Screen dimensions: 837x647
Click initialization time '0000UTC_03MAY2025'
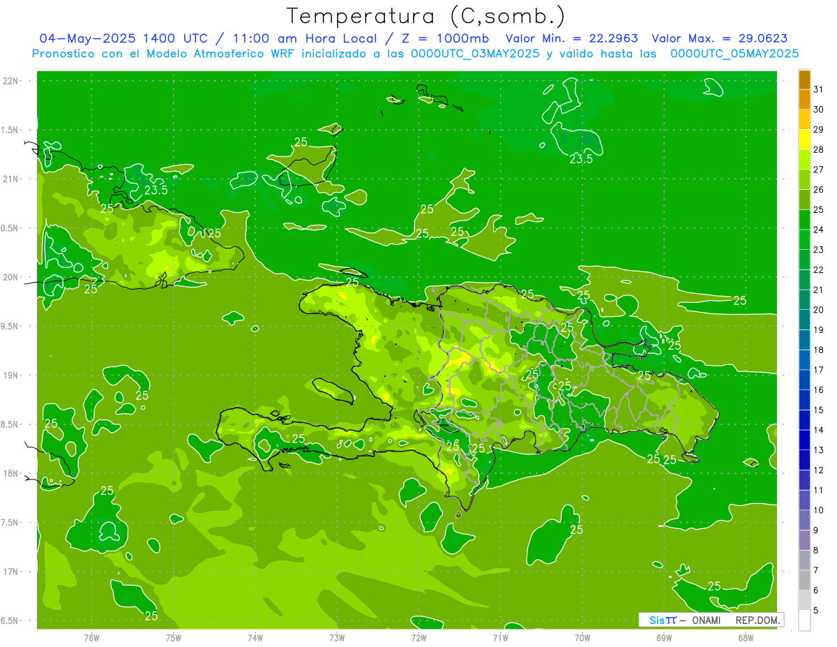click(x=474, y=54)
